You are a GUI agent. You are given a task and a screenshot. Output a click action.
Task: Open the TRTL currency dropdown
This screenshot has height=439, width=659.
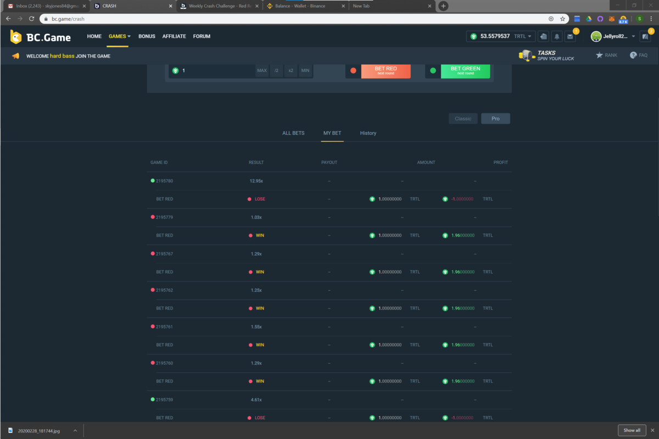click(x=522, y=36)
